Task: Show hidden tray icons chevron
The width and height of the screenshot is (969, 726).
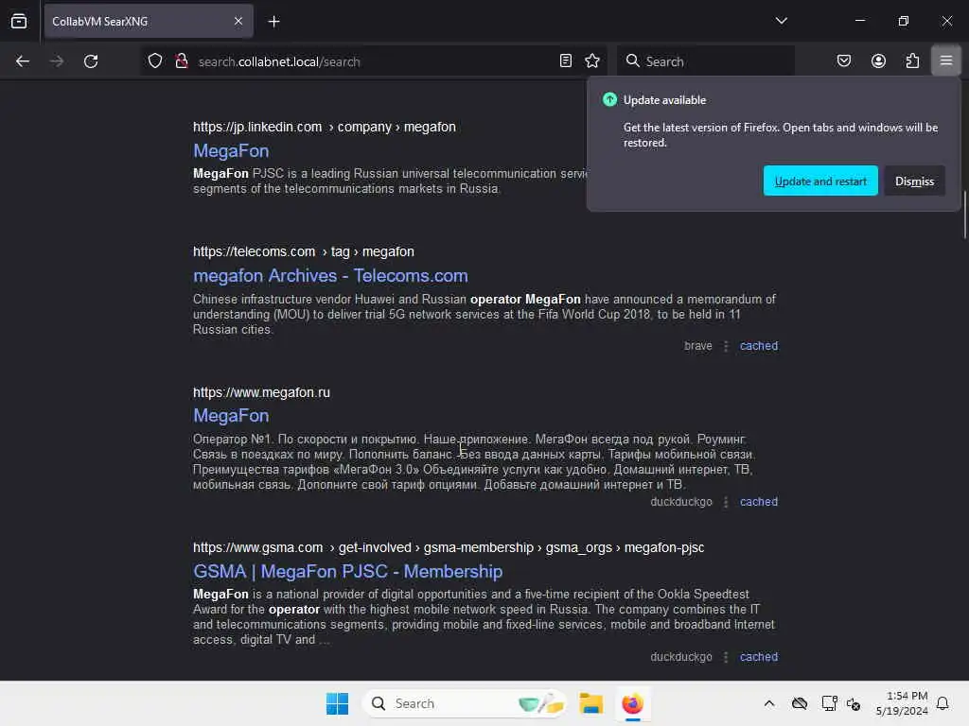Action: [768, 703]
